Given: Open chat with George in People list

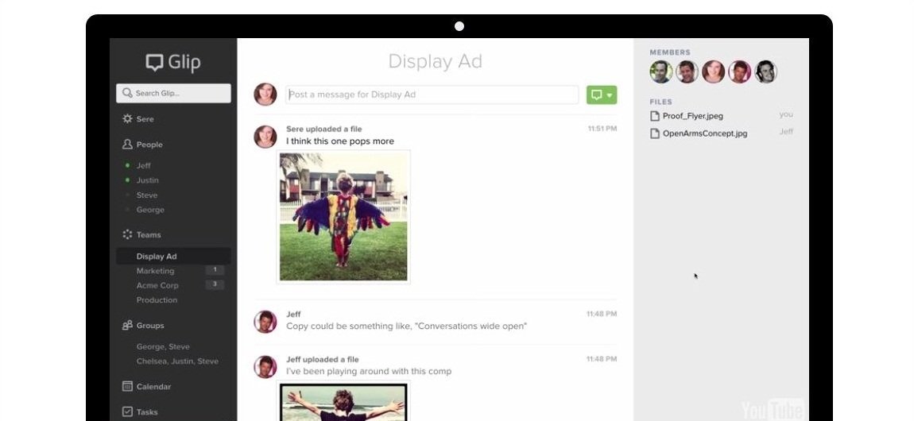Looking at the screenshot, I should coord(150,210).
